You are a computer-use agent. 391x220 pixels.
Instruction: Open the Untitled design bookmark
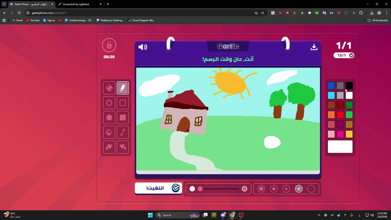click(x=79, y=20)
